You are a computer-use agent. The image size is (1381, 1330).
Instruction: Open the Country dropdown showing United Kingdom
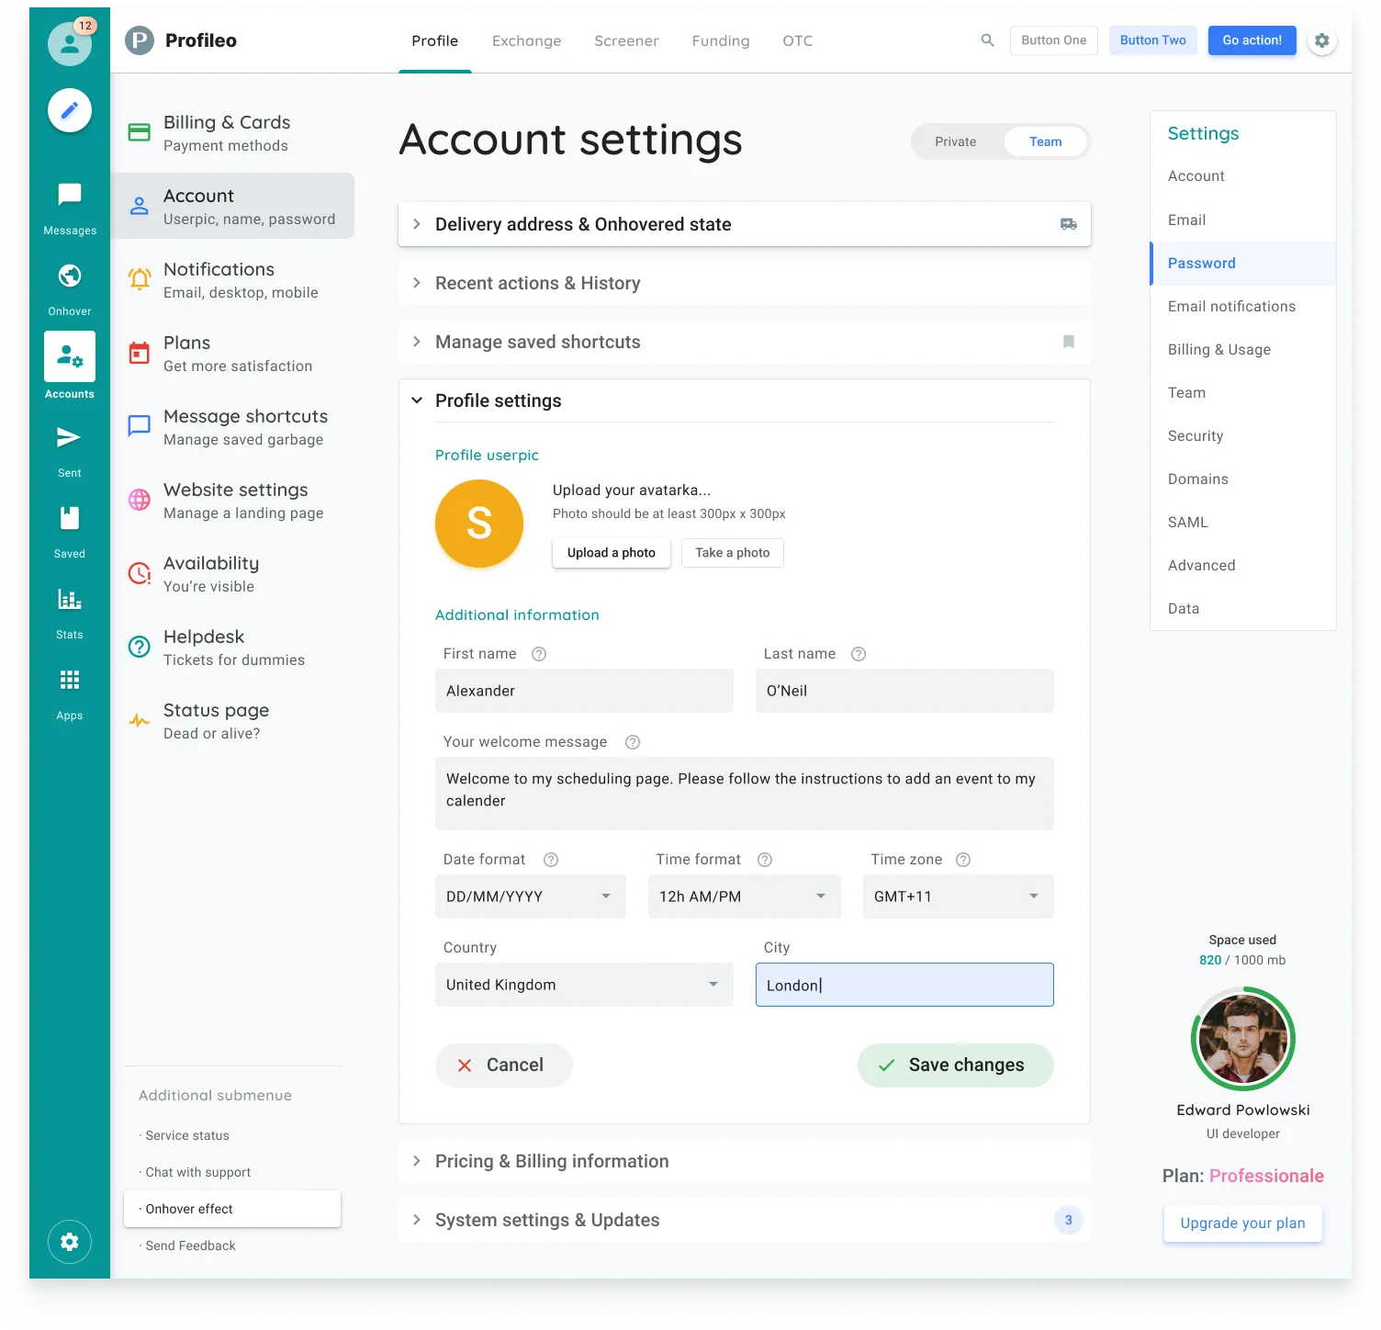[x=584, y=984]
